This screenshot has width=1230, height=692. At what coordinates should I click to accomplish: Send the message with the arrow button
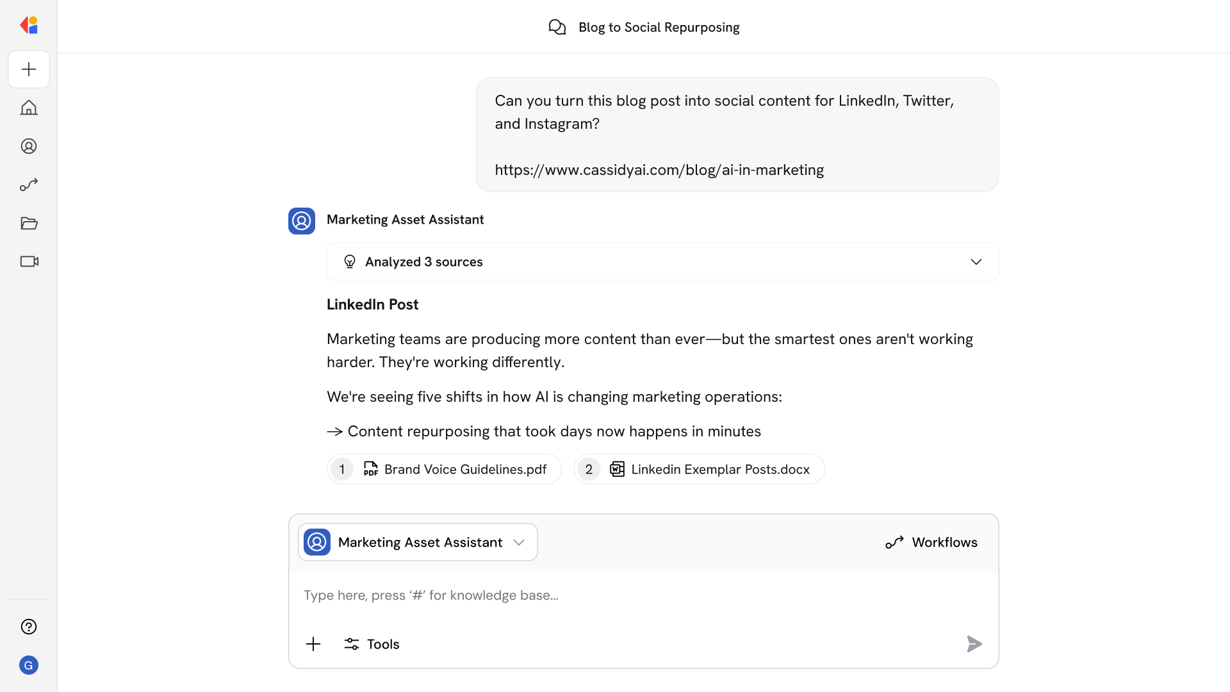pyautogui.click(x=974, y=644)
